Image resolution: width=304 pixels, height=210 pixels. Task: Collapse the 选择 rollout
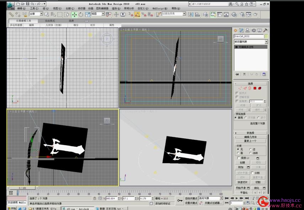250,84
